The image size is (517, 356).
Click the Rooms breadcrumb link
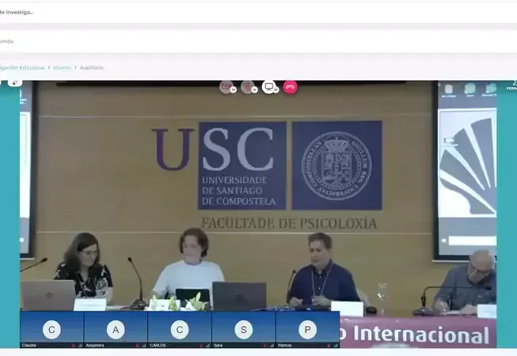click(x=62, y=67)
